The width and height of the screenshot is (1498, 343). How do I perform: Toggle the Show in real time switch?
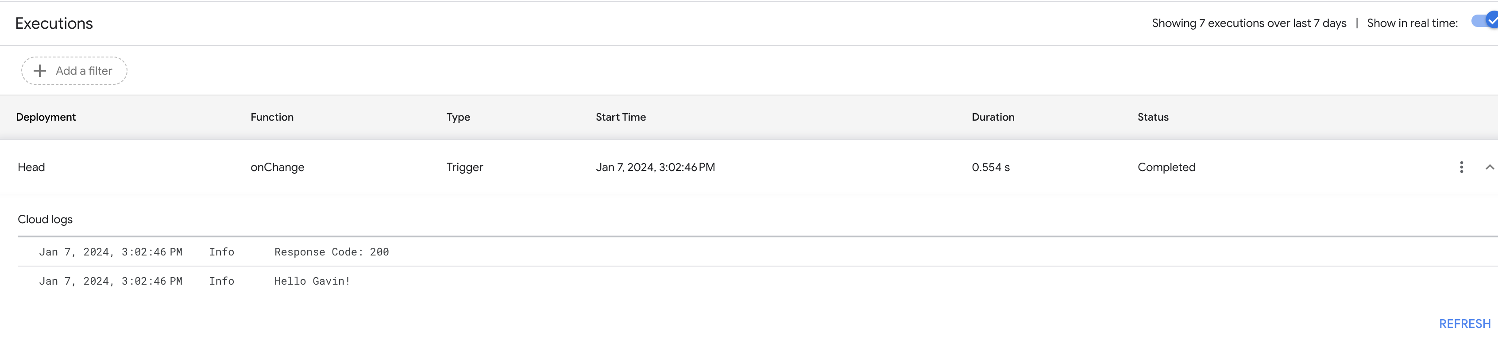tap(1485, 22)
